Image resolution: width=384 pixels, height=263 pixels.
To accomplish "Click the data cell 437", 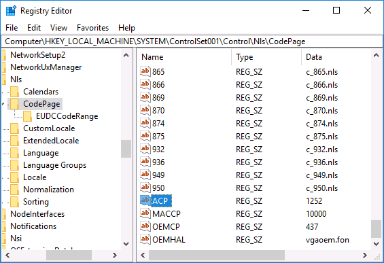I will pos(312,227).
